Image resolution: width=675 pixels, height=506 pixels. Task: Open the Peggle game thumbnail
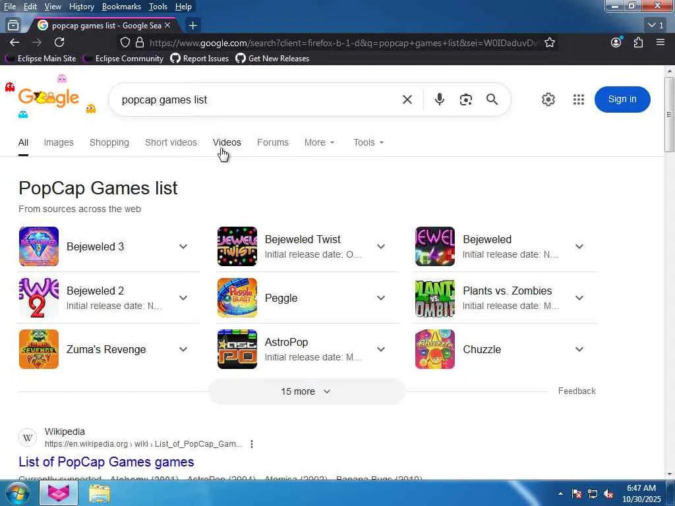click(x=237, y=298)
